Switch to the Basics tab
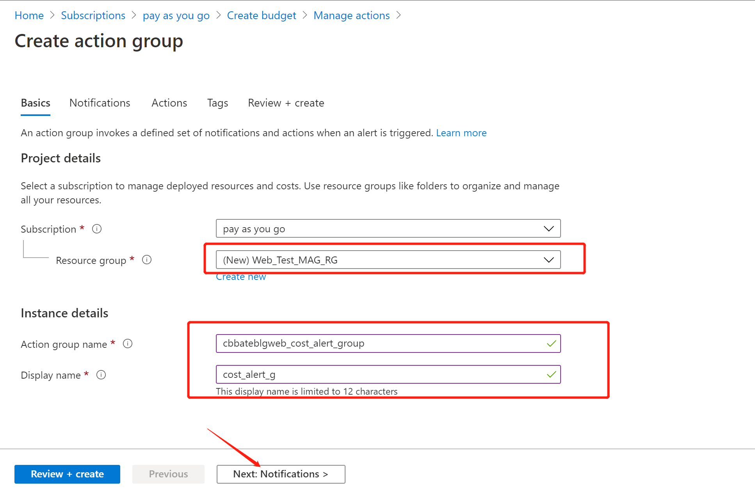The width and height of the screenshot is (755, 493). point(36,103)
